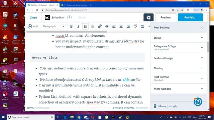214x120 pixels.
Task: Open post settings gear icon
Action: tap(148, 17)
